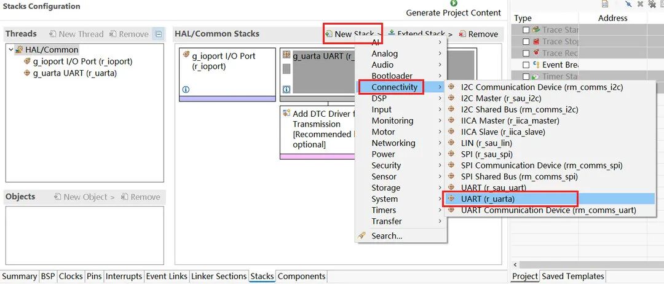Viewport: 664px width, 284px height.
Task: Choose UART Communication Device (rm_comms_uart)
Action: click(550, 210)
